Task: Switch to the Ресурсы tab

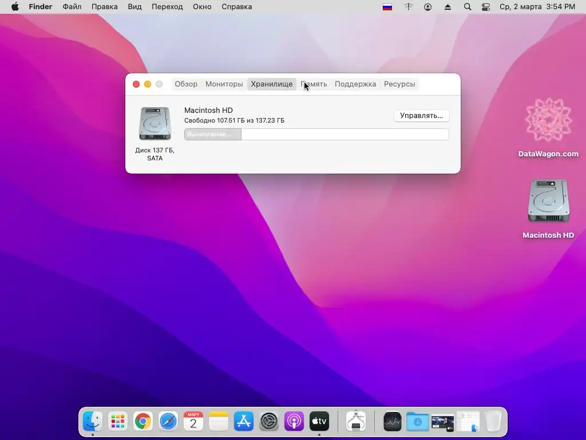Action: (x=399, y=84)
